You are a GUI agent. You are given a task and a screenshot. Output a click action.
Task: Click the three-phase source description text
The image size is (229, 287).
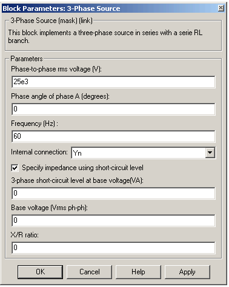point(105,36)
